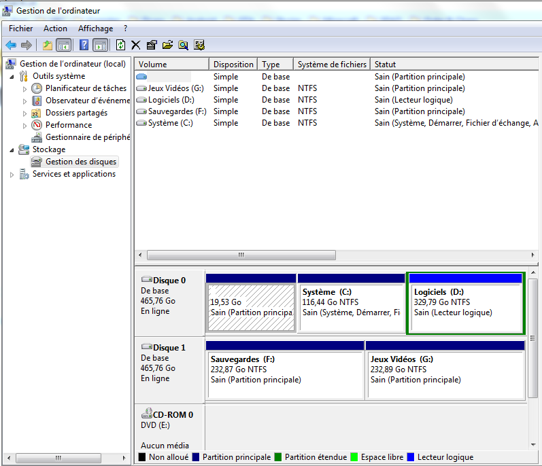Click the Up one level folder icon

[x=47, y=46]
